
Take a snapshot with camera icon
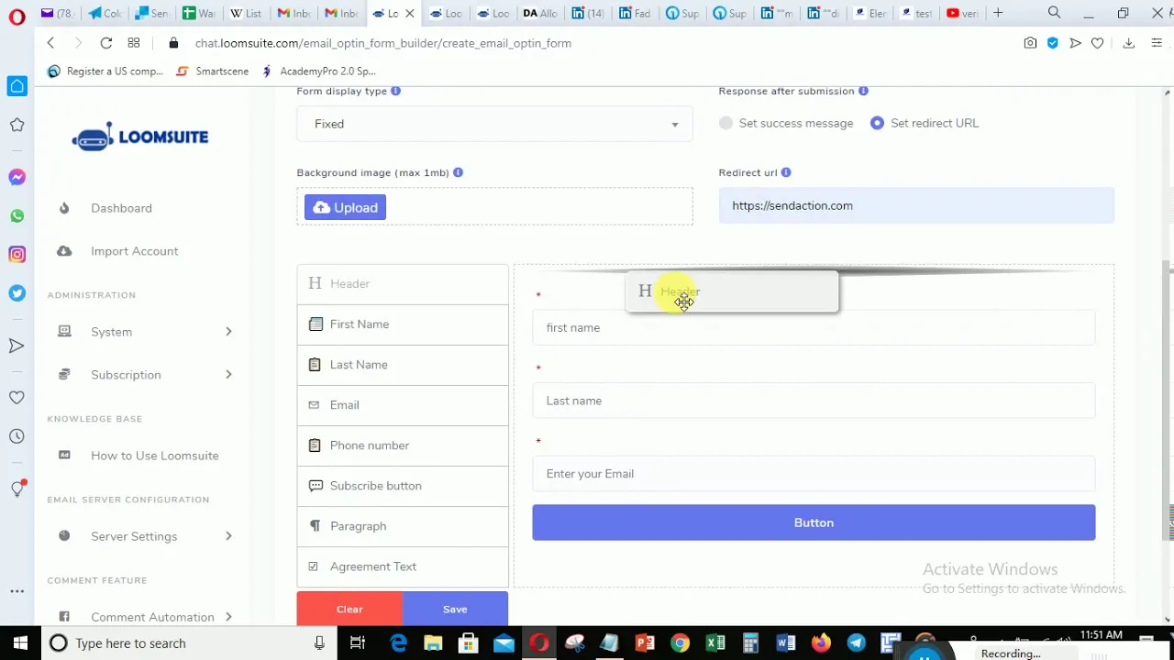[1030, 43]
